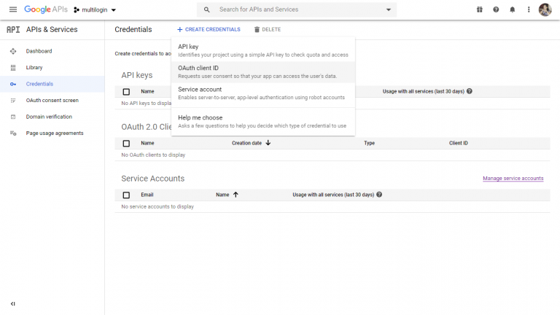Open the notifications bell
Screen dimensions: 560x315
click(x=513, y=9)
